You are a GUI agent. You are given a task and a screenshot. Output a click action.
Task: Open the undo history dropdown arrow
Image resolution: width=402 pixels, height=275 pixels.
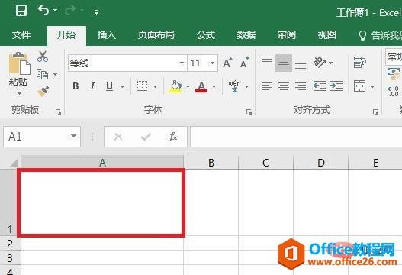[x=55, y=11]
